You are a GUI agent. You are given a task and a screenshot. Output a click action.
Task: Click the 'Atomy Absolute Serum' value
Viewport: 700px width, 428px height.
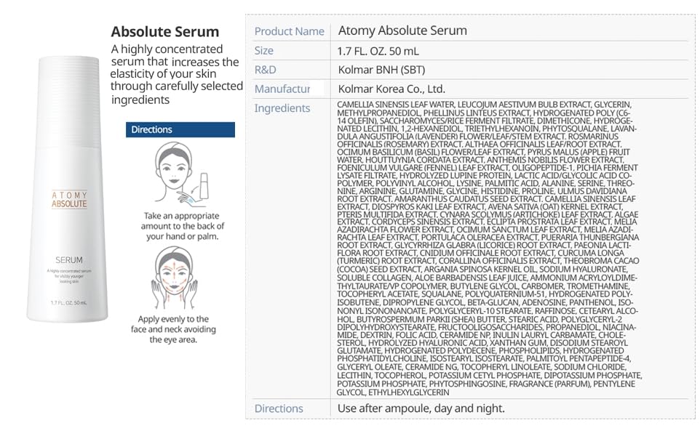402,31
